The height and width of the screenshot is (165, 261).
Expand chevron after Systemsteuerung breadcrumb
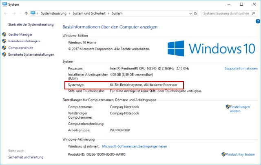point(70,13)
